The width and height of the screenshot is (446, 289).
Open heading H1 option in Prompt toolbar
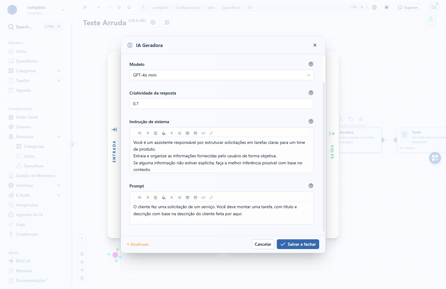[140, 198]
